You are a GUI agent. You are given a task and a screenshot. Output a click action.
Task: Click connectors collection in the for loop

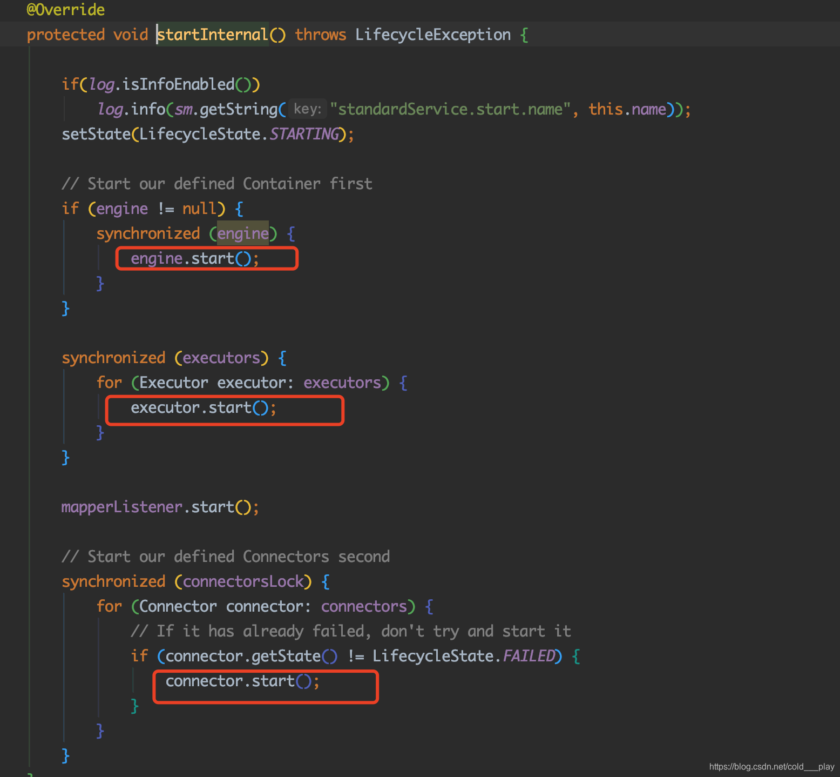click(364, 606)
